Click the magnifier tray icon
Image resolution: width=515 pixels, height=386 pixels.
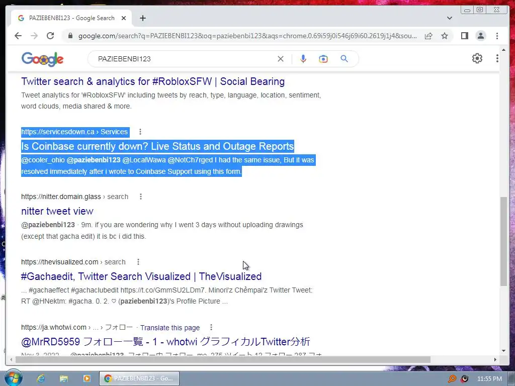click(452, 379)
